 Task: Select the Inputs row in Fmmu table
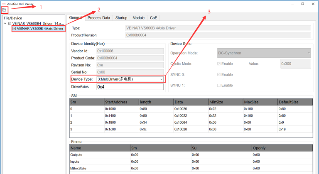191,162
